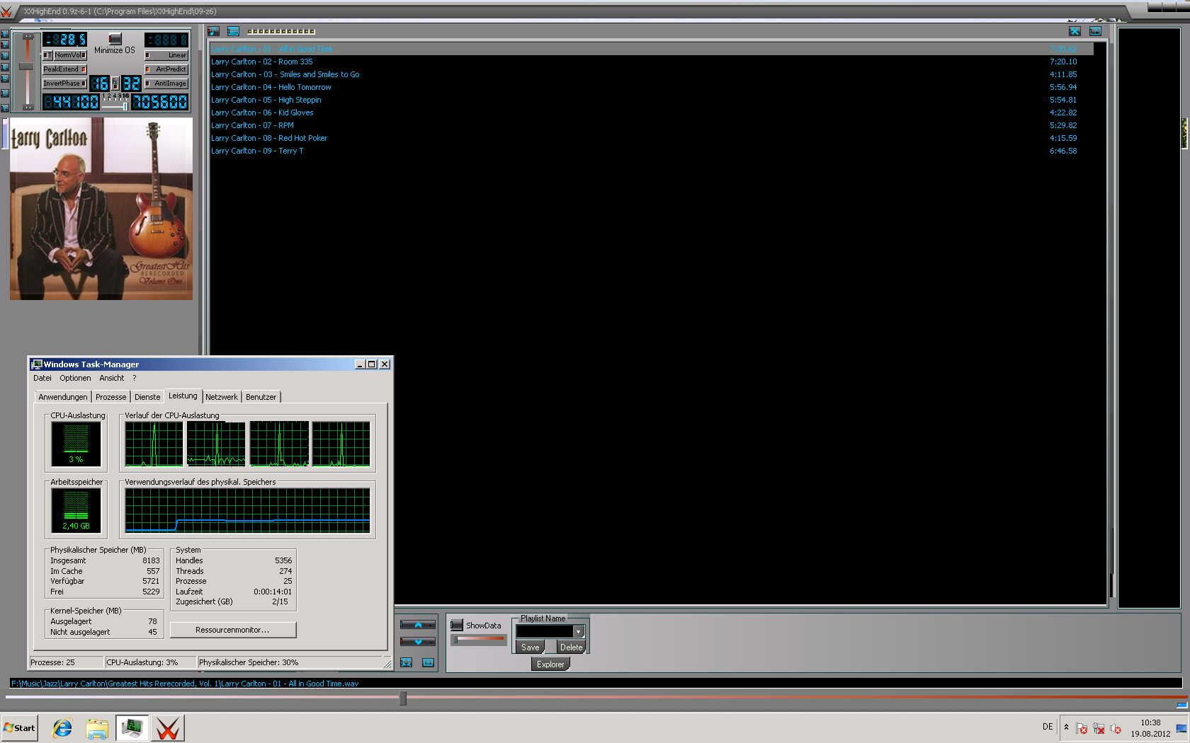The width and height of the screenshot is (1190, 743).
Task: Click side button 3 in XXHighEnd
Action: pyautogui.click(x=5, y=56)
